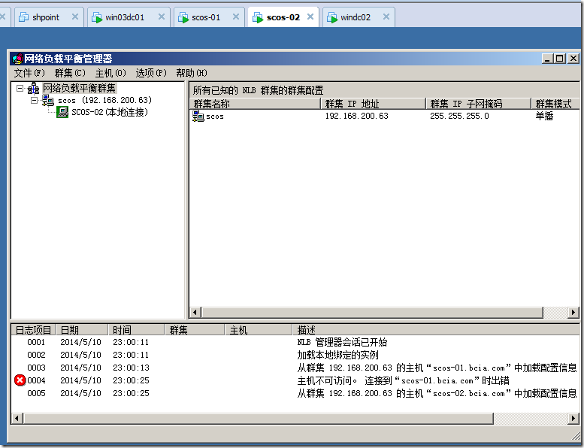Collapse the 网络负载平衡群集 root tree node

pyautogui.click(x=20, y=88)
